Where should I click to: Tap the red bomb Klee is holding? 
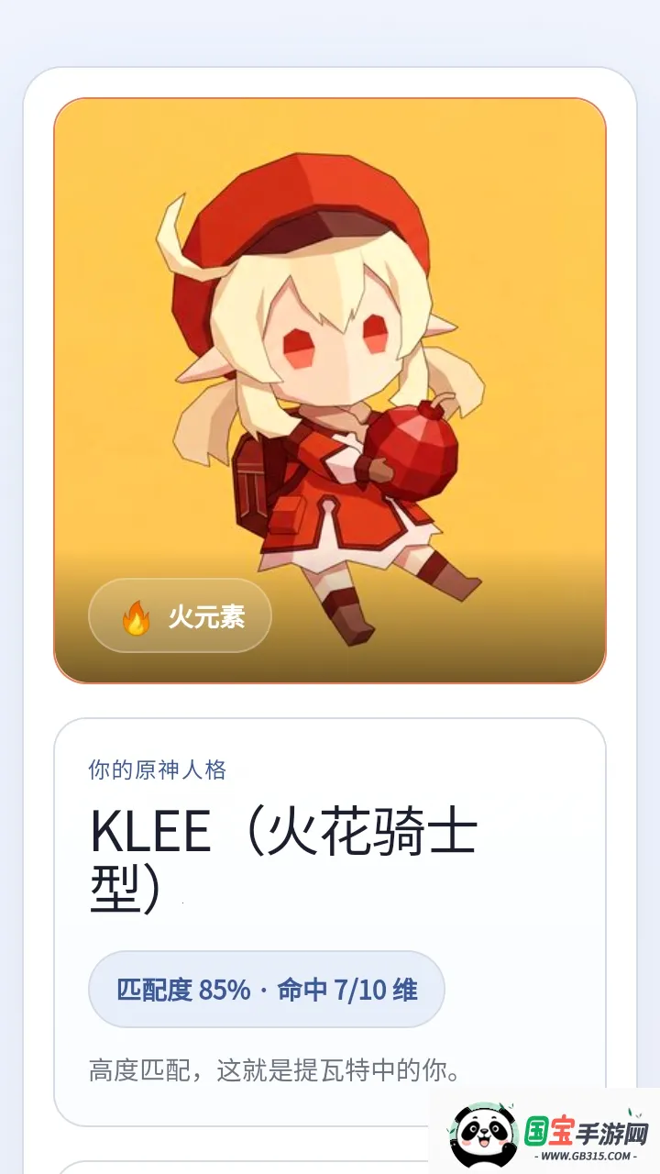coord(414,449)
